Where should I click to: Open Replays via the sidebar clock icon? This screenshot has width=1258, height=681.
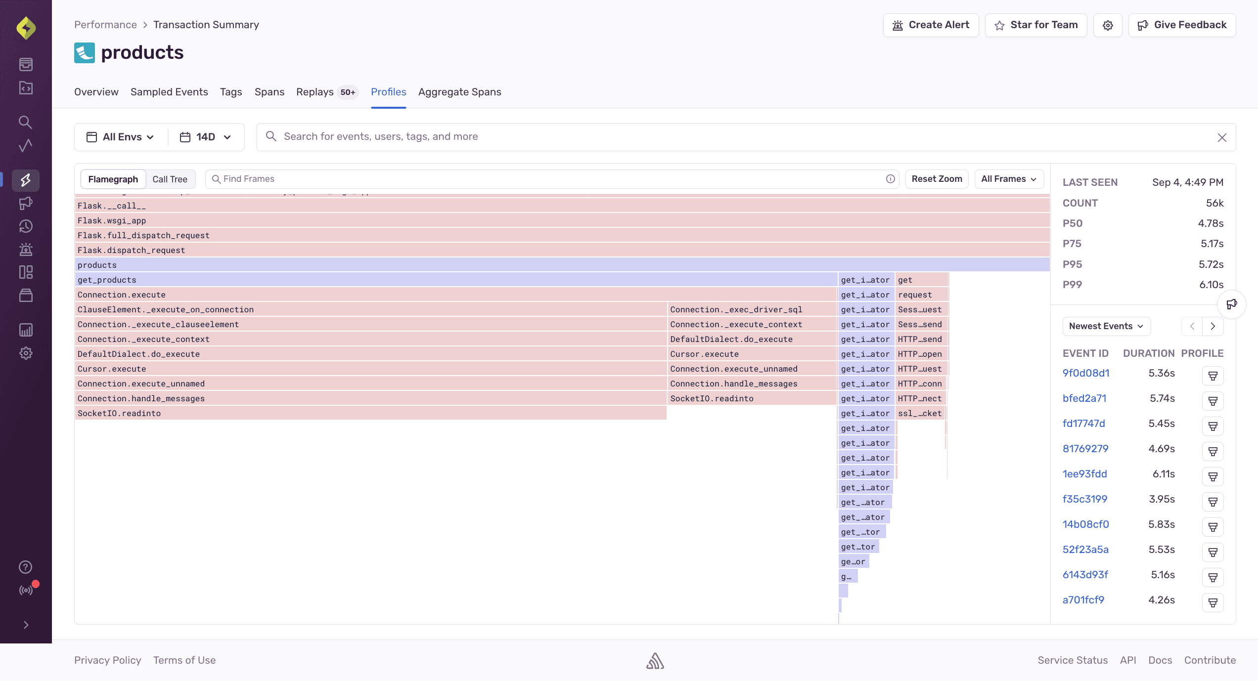pos(26,226)
